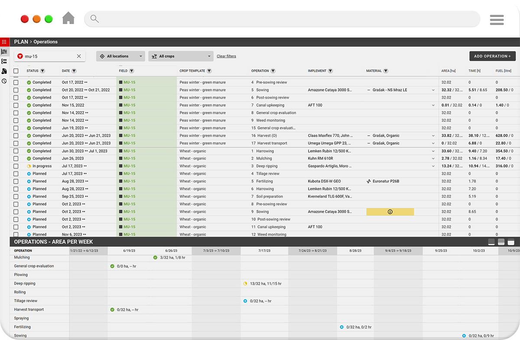Open the All crops dropdown
The width and height of the screenshot is (520, 340).
(181, 56)
